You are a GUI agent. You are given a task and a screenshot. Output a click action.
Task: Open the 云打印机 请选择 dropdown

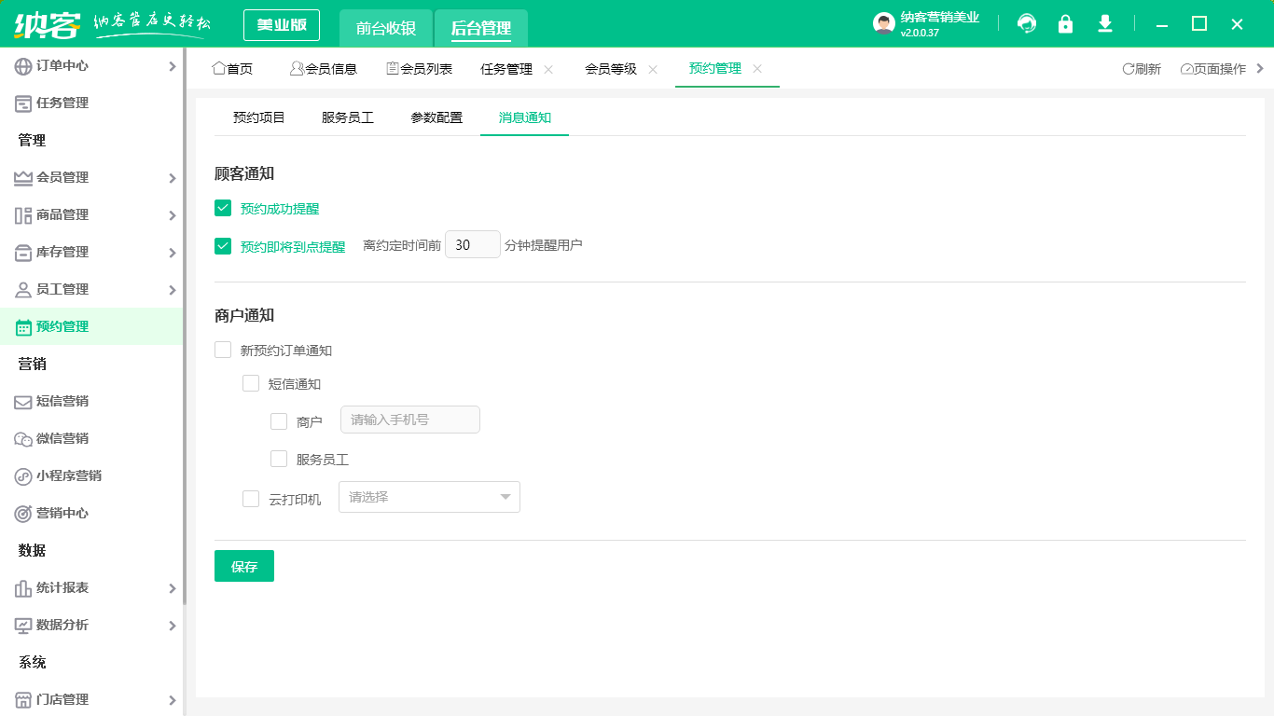pyautogui.click(x=429, y=497)
